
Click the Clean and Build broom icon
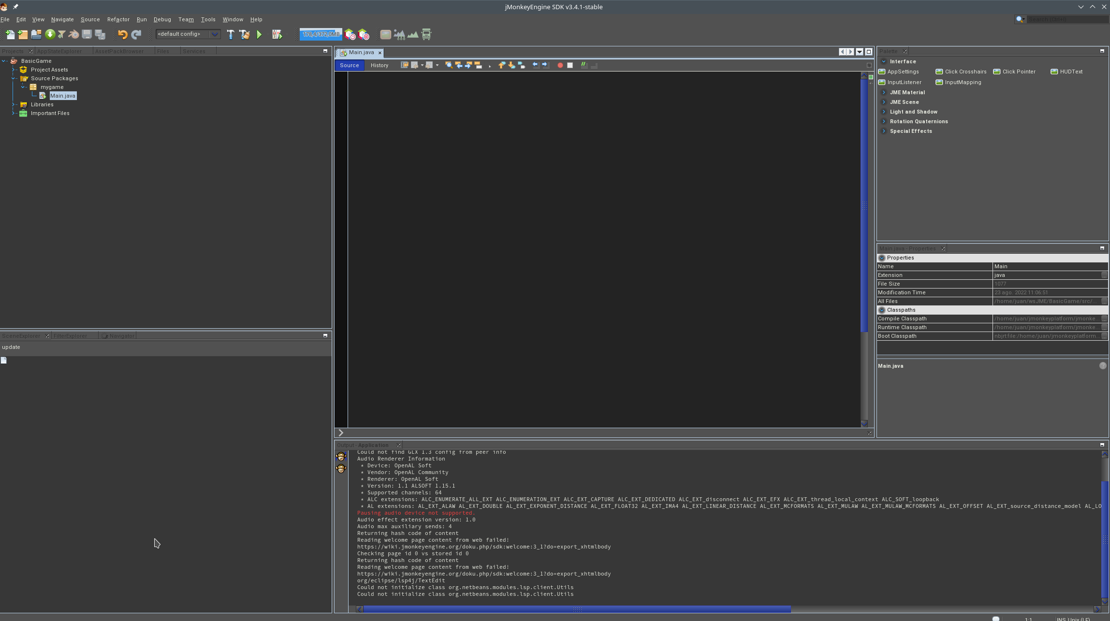click(245, 34)
